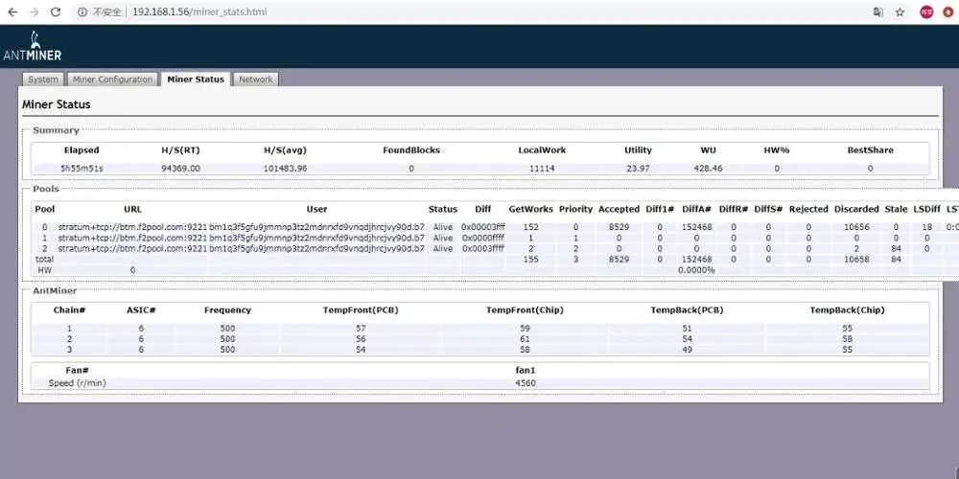Select chain 1 TempFront(PCB) value 57
The image size is (959, 479).
coord(361,328)
